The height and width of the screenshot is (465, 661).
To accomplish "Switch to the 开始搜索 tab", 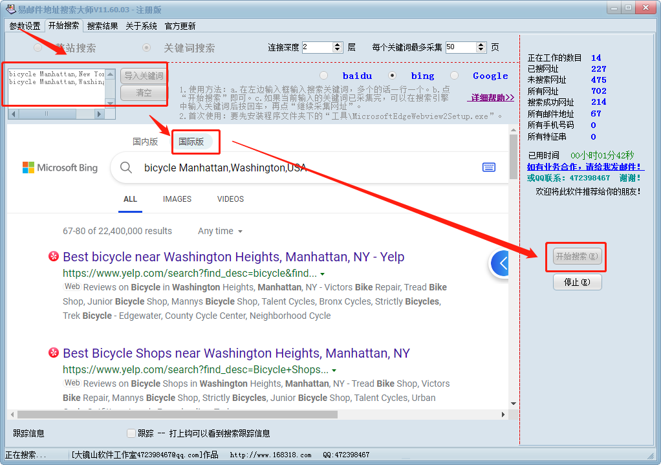I will pyautogui.click(x=63, y=26).
